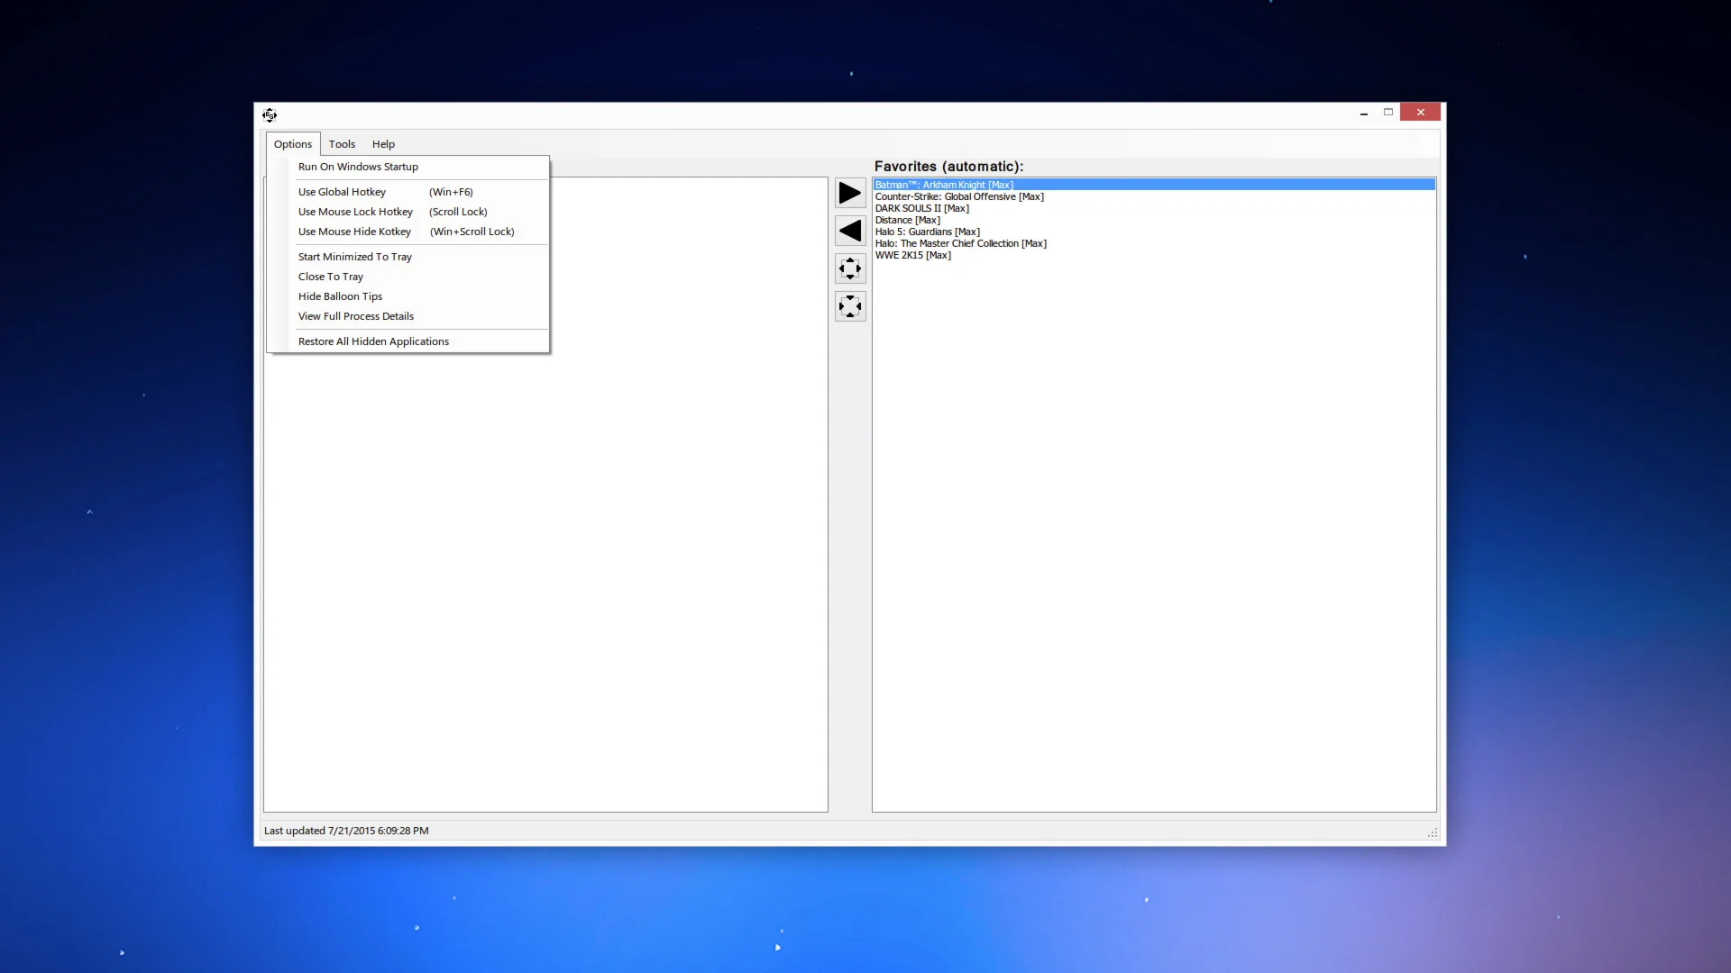This screenshot has width=1731, height=973.
Task: Open the Tools menu
Action: click(342, 144)
